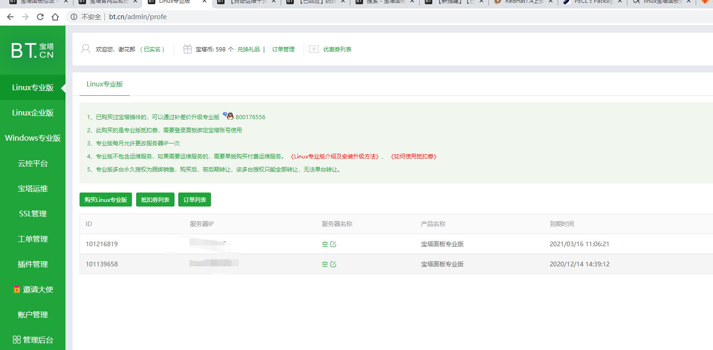Click the 产品名称 column header
713x350 pixels.
pyautogui.click(x=433, y=224)
